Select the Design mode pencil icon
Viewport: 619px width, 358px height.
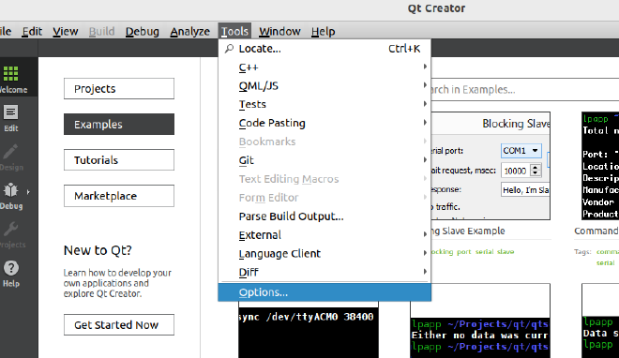coord(10,152)
